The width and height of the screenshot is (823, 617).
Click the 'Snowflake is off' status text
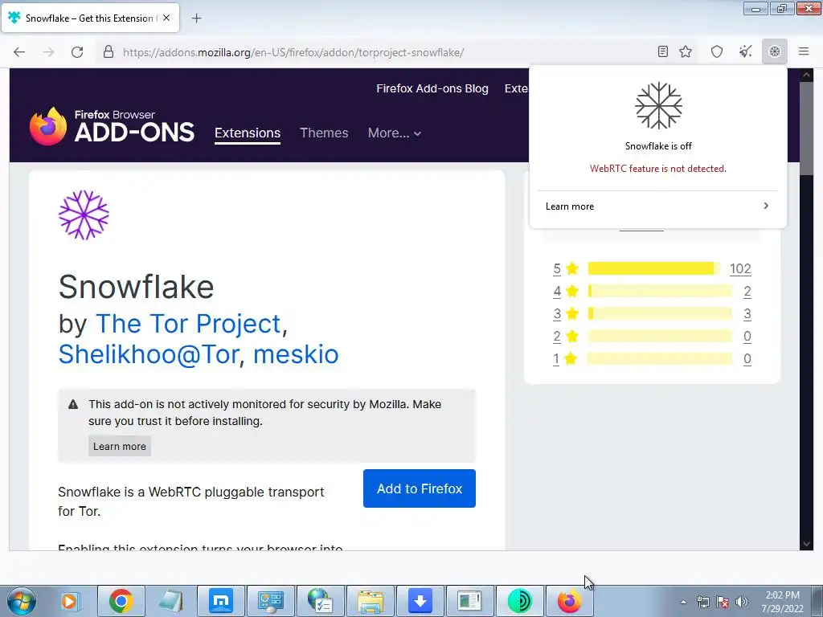658,146
